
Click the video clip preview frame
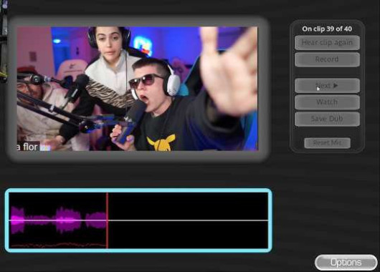click(138, 89)
